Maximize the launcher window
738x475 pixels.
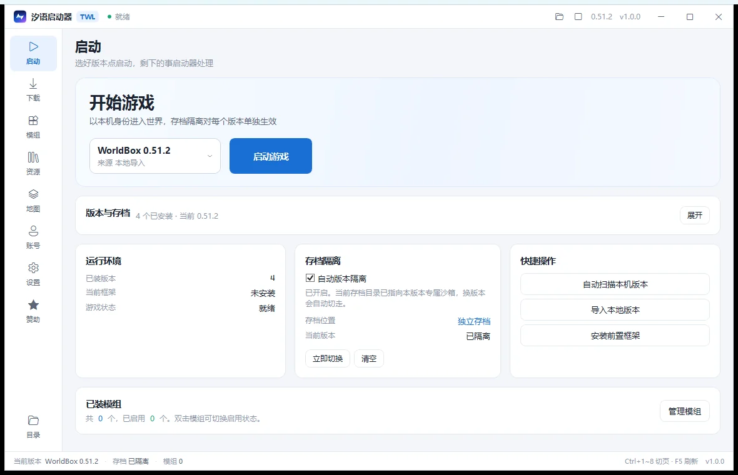pyautogui.click(x=689, y=17)
